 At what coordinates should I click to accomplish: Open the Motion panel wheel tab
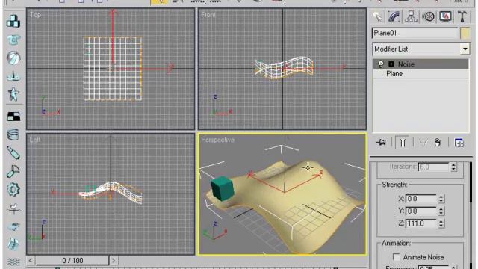(x=428, y=16)
